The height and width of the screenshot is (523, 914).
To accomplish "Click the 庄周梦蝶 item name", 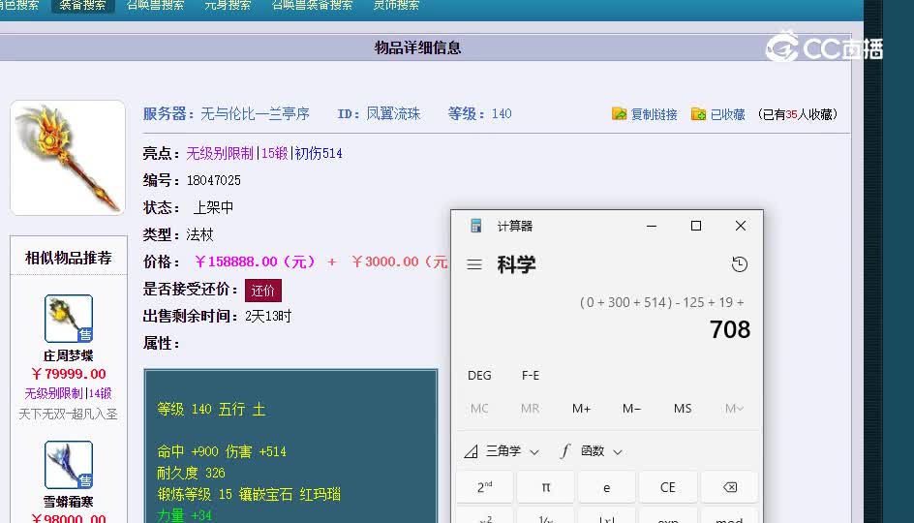I will coord(68,355).
